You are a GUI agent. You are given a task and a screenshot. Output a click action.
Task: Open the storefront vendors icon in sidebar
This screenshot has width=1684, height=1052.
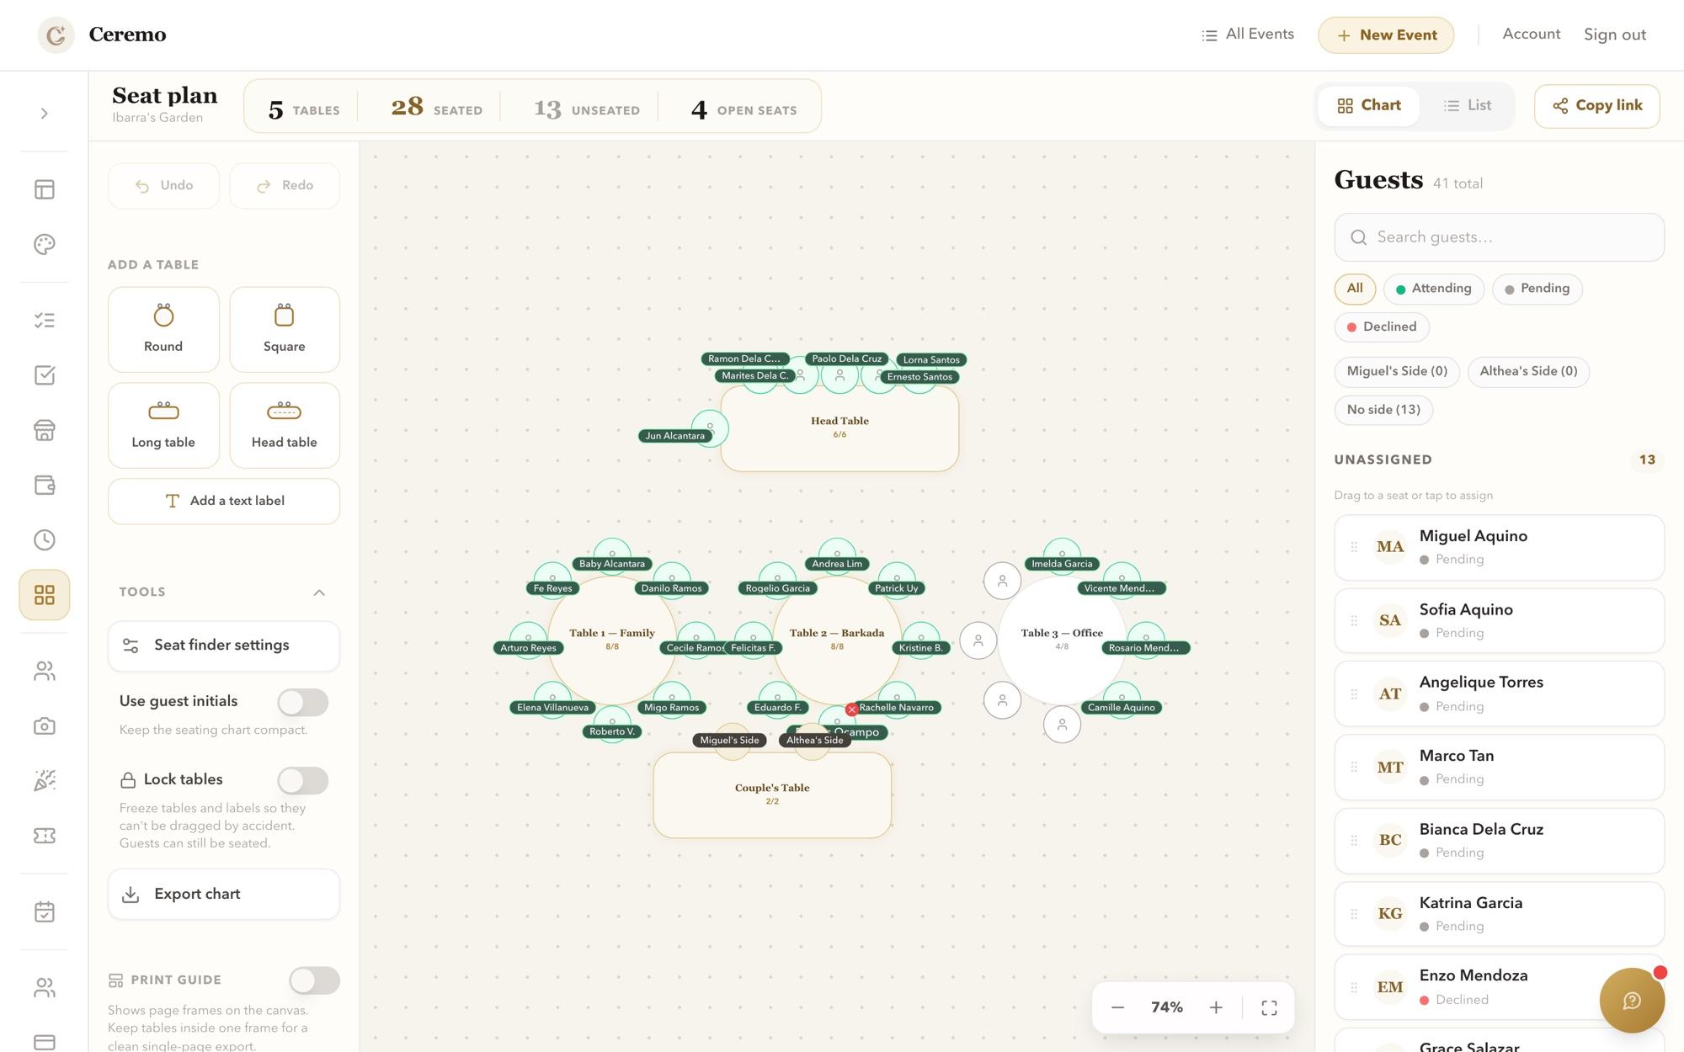click(x=45, y=430)
